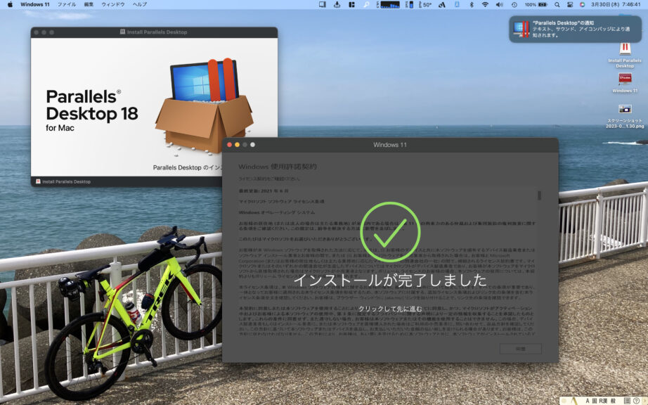648x405 pixels.
Task: Open the Parallels Desktop notification banner
Action: 576,29
